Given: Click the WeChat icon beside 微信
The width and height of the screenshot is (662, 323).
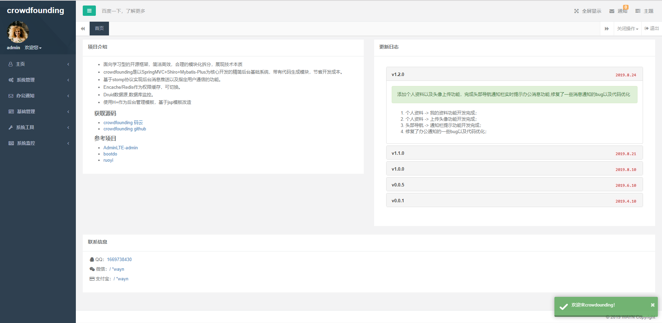Looking at the screenshot, I should (92, 269).
